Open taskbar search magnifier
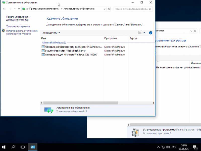201x151 pixels. (x=13, y=147)
